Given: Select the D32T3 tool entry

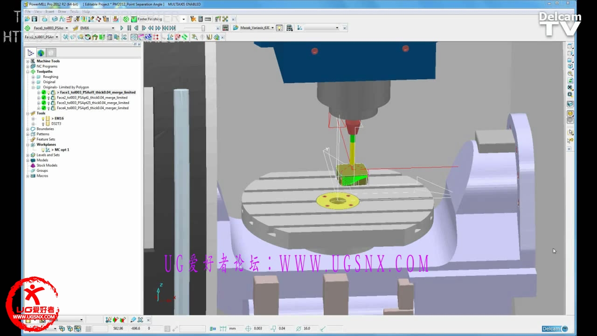Looking at the screenshot, I should click(56, 124).
